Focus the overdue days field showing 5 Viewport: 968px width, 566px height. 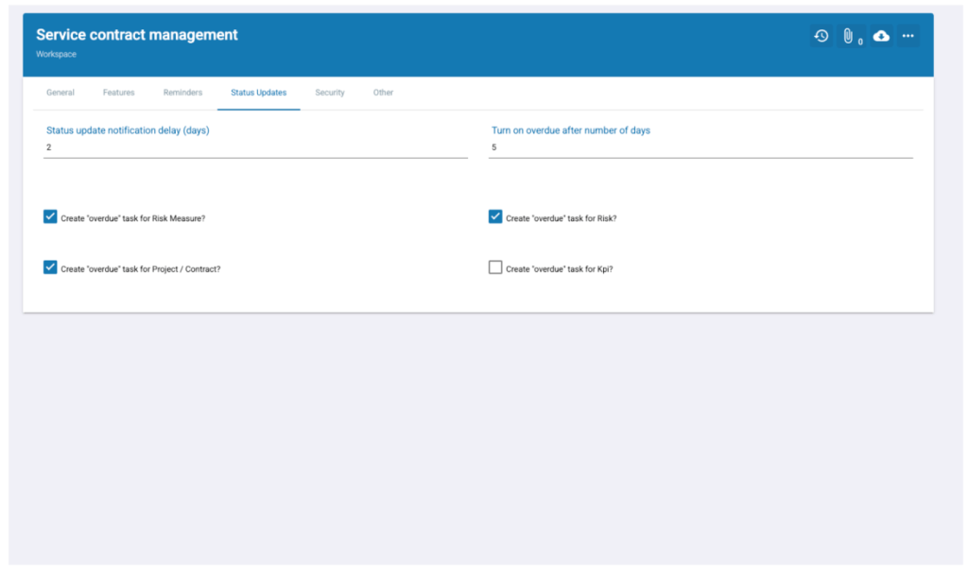[700, 148]
